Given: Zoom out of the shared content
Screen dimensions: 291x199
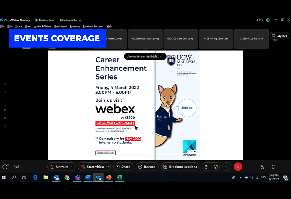Looking at the screenshot, I should [x=5, y=118].
